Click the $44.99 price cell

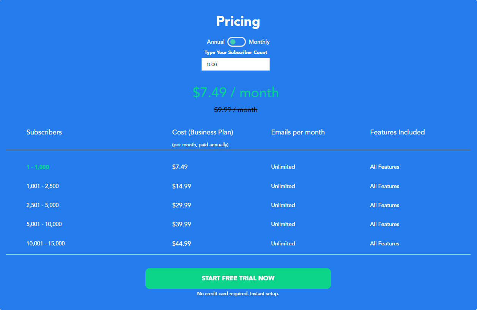click(x=181, y=244)
